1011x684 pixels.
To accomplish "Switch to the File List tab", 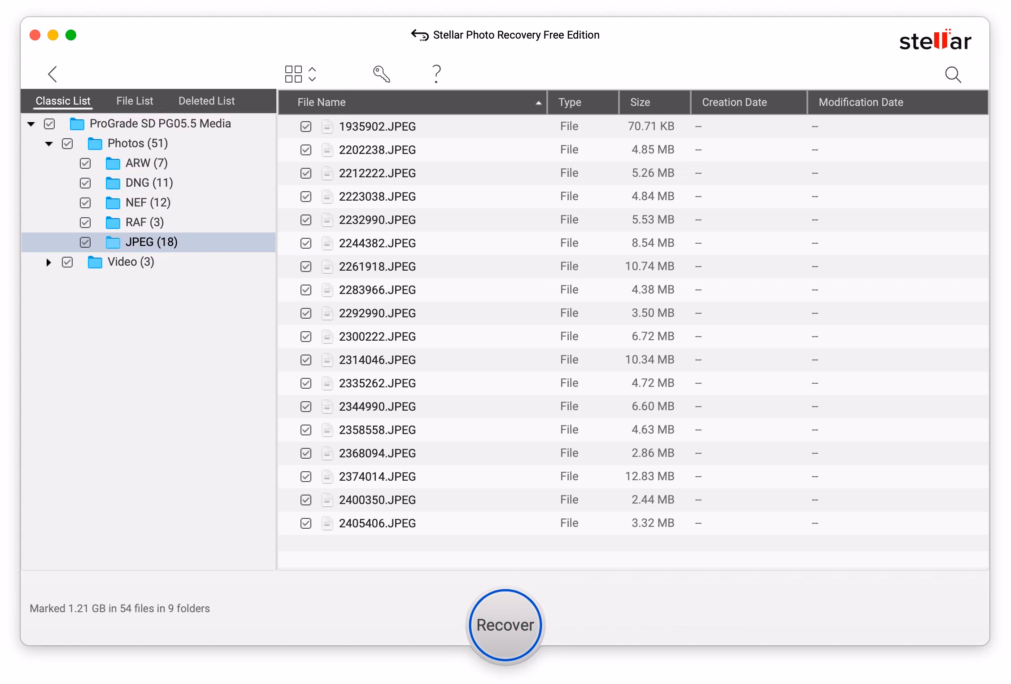I will 135,101.
